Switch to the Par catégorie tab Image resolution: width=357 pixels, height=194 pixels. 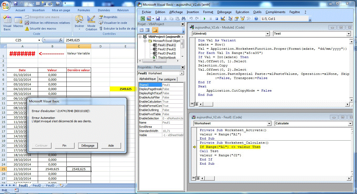coord(168,79)
